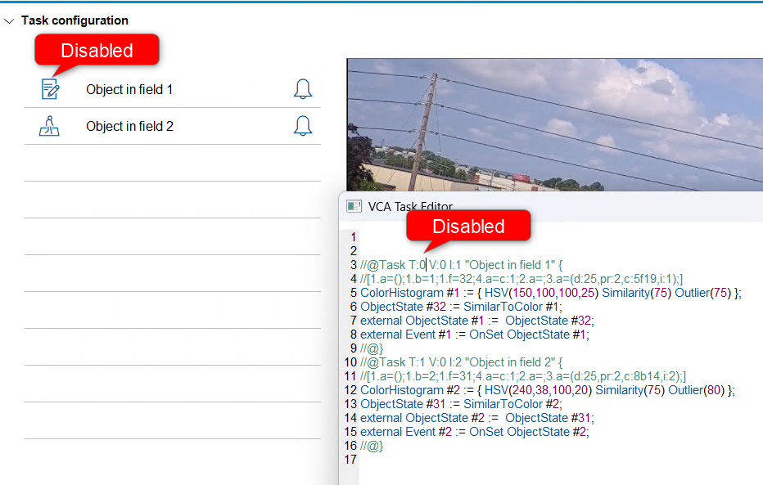
Task: Click the VCA Task Editor window icon
Action: [x=354, y=207]
